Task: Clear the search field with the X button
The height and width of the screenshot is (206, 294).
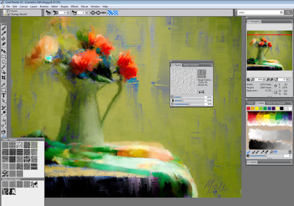Action: (x=281, y=12)
